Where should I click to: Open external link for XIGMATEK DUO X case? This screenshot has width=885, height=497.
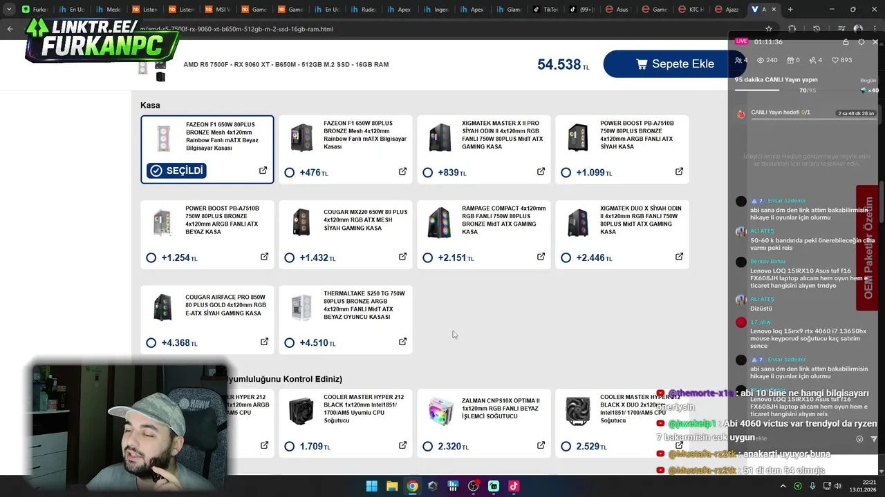click(679, 257)
